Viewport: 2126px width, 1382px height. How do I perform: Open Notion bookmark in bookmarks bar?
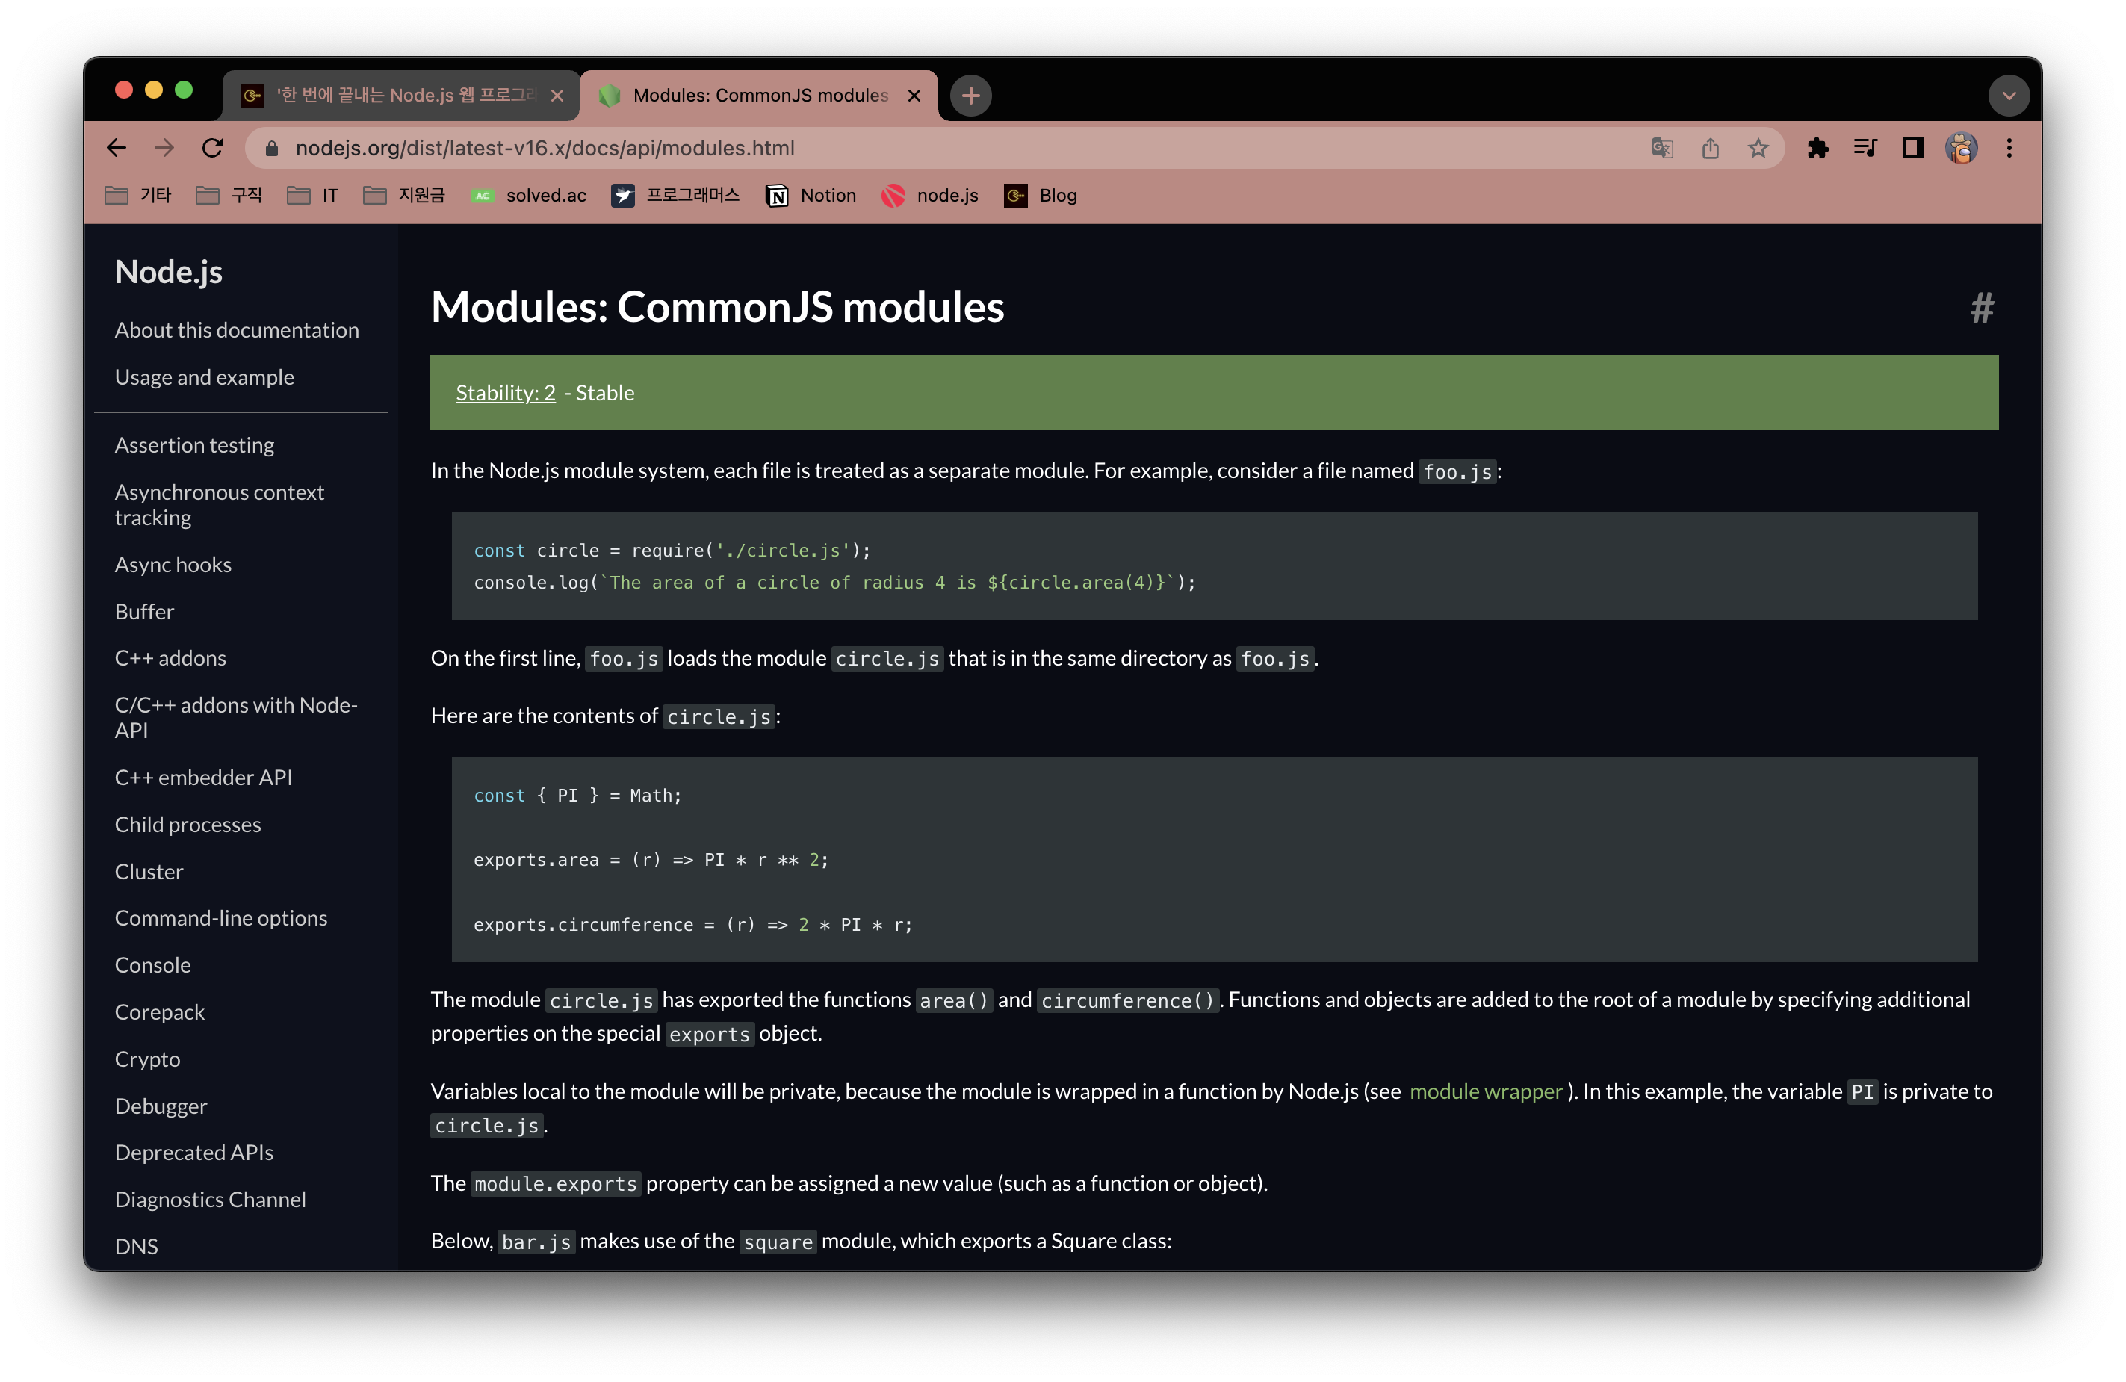pos(811,195)
